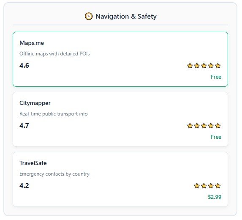This screenshot has width=242, height=220.
Task: Click Offline maps with detailed POIs description
Action: point(54,54)
